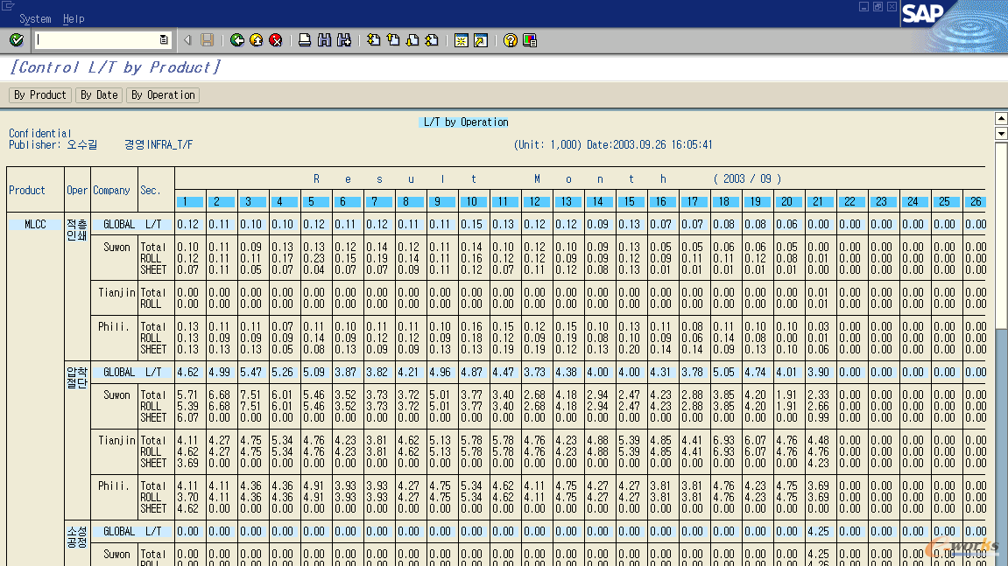Click the yellow Exit arrow icon

pyautogui.click(x=257, y=40)
